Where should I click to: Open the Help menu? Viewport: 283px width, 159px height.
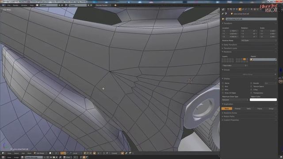pyautogui.click(x=32, y=5)
